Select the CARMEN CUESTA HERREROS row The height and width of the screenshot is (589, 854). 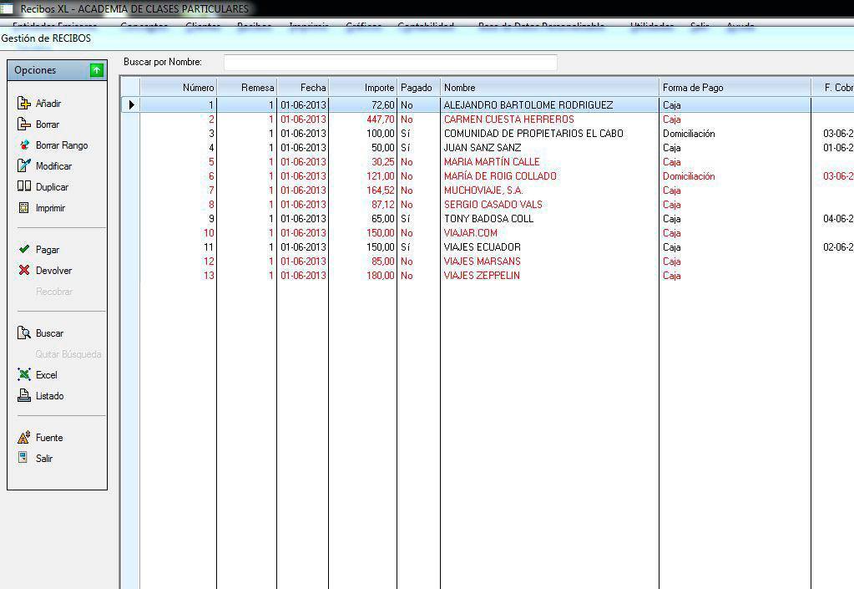[508, 119]
